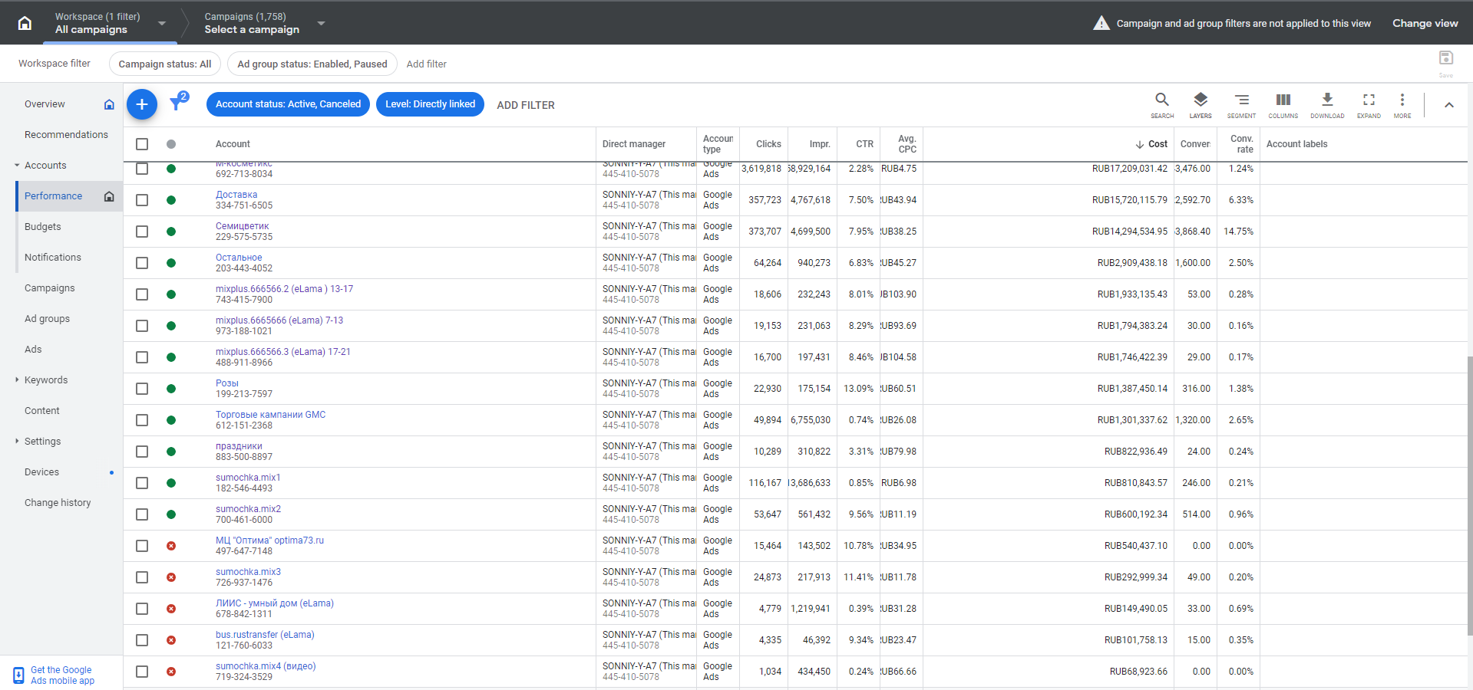Go to Notifications under Accounts
Image resolution: width=1473 pixels, height=690 pixels.
53,258
